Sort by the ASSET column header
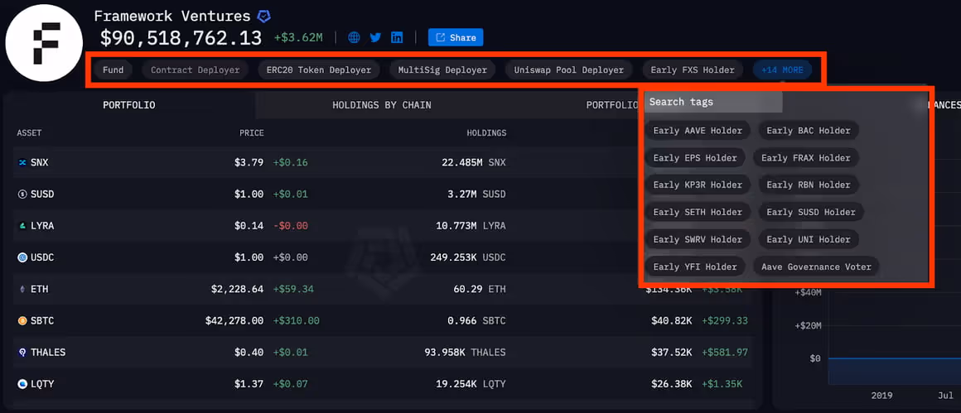This screenshot has height=413, width=961. (x=30, y=132)
